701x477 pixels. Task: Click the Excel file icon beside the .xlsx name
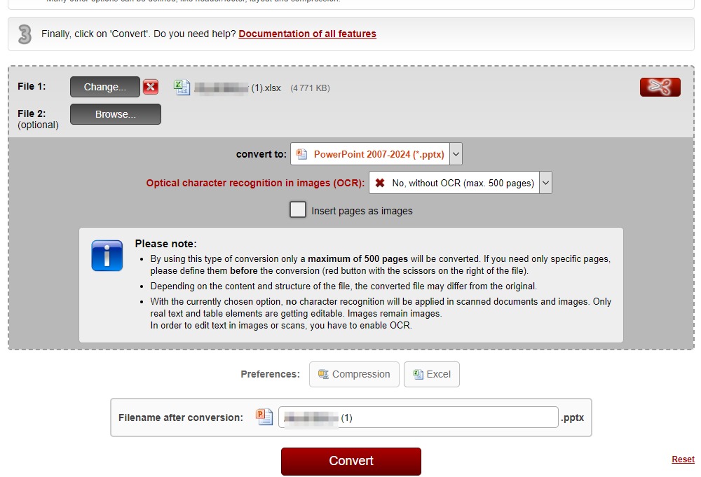coord(182,87)
